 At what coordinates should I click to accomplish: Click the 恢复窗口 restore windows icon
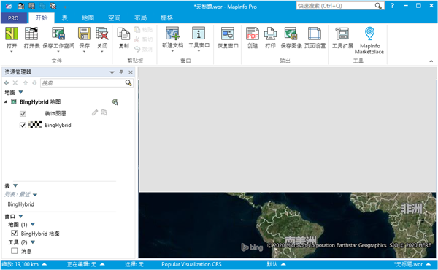tap(228, 34)
